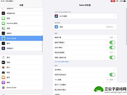The width and height of the screenshot is (127, 95).
Task: Tap the Apple TV icon
Action: point(3,62)
